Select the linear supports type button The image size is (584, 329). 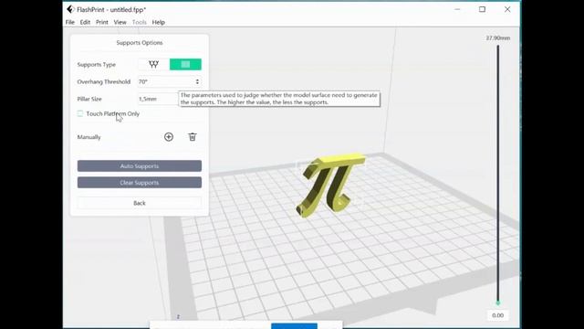point(185,64)
